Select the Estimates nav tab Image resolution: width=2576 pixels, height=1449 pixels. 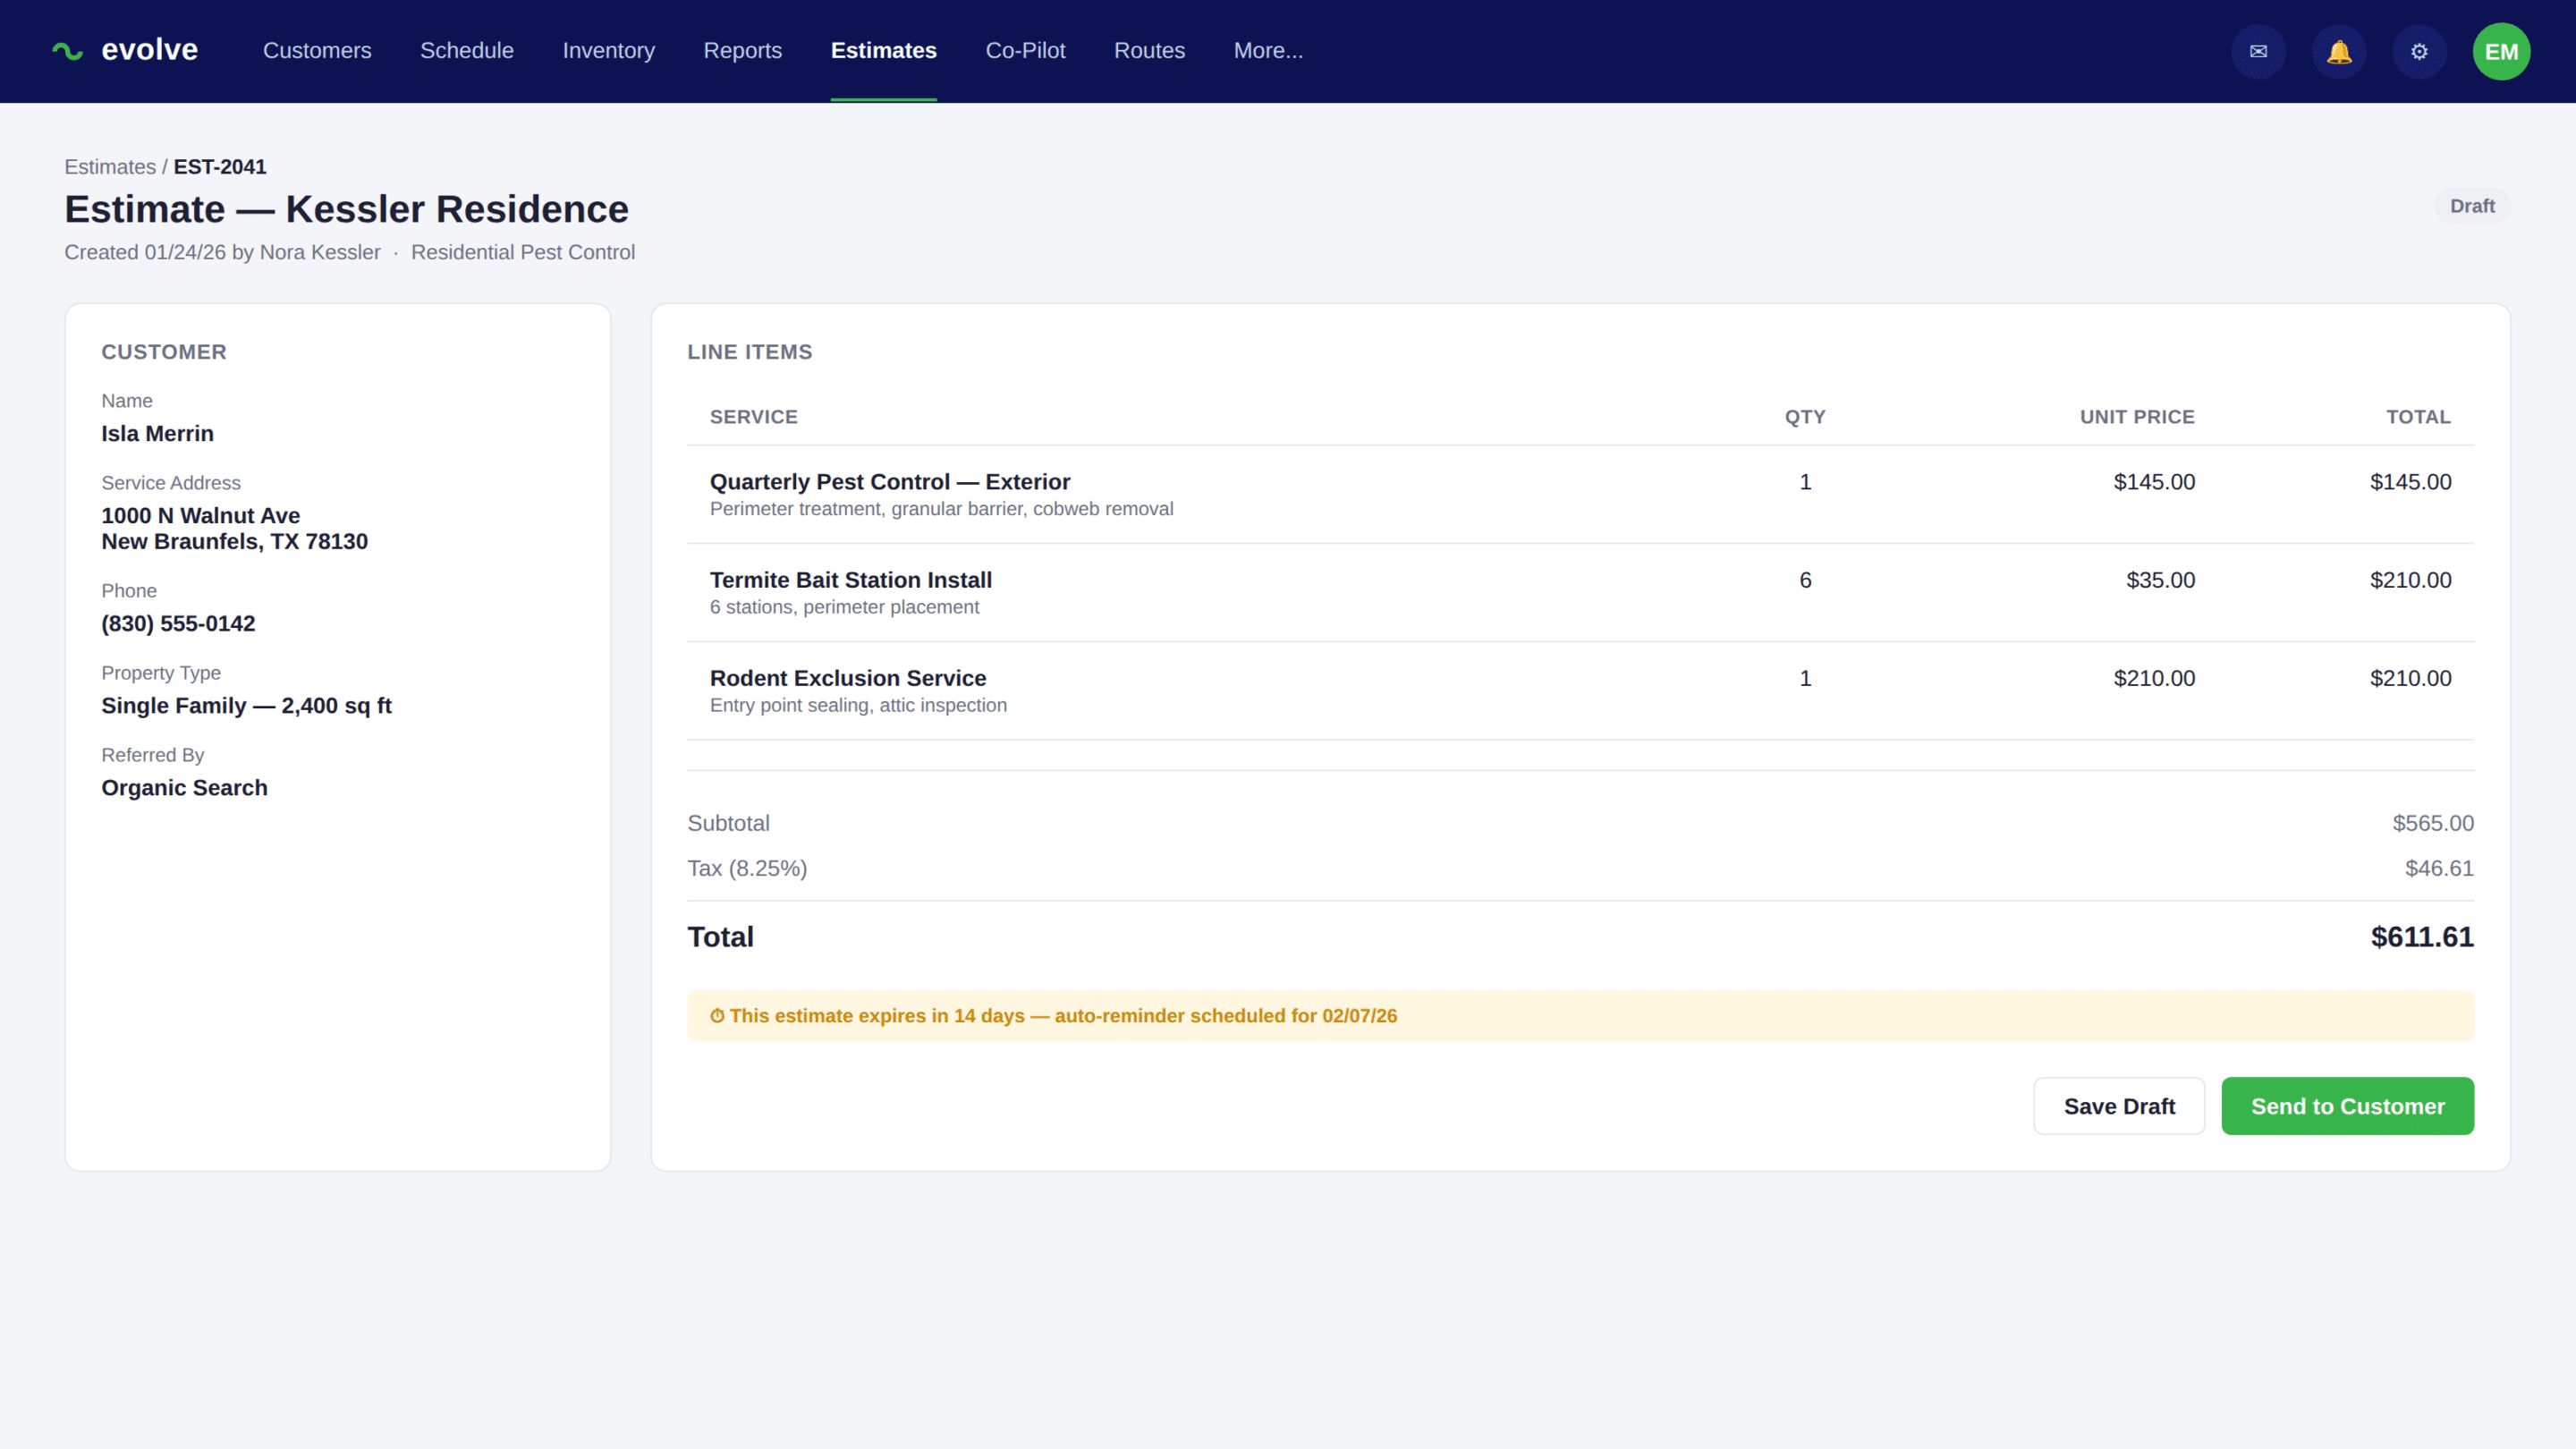(x=884, y=50)
